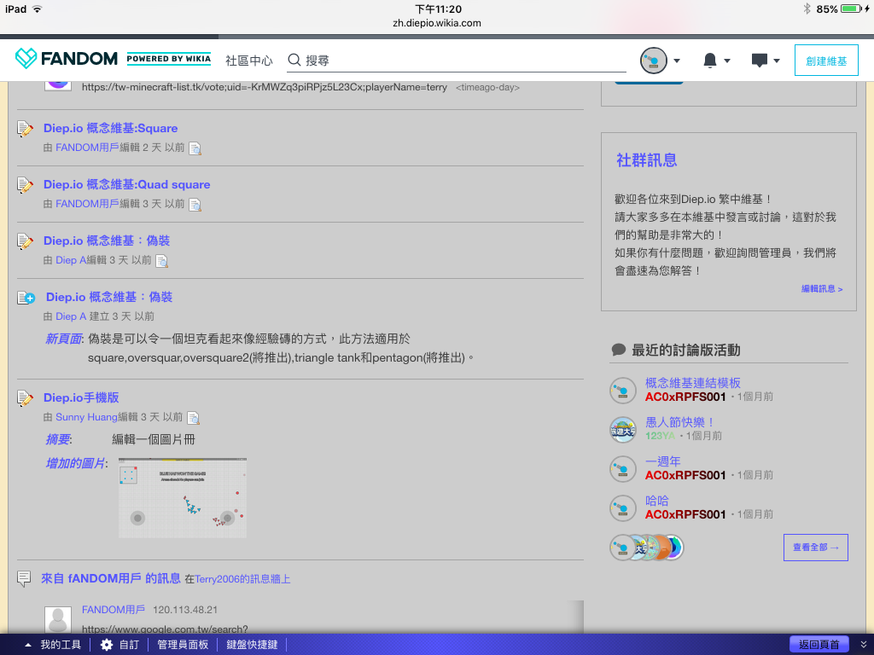The width and height of the screenshot is (874, 655).
Task: Open discussion 一週年
Action: pos(662,461)
